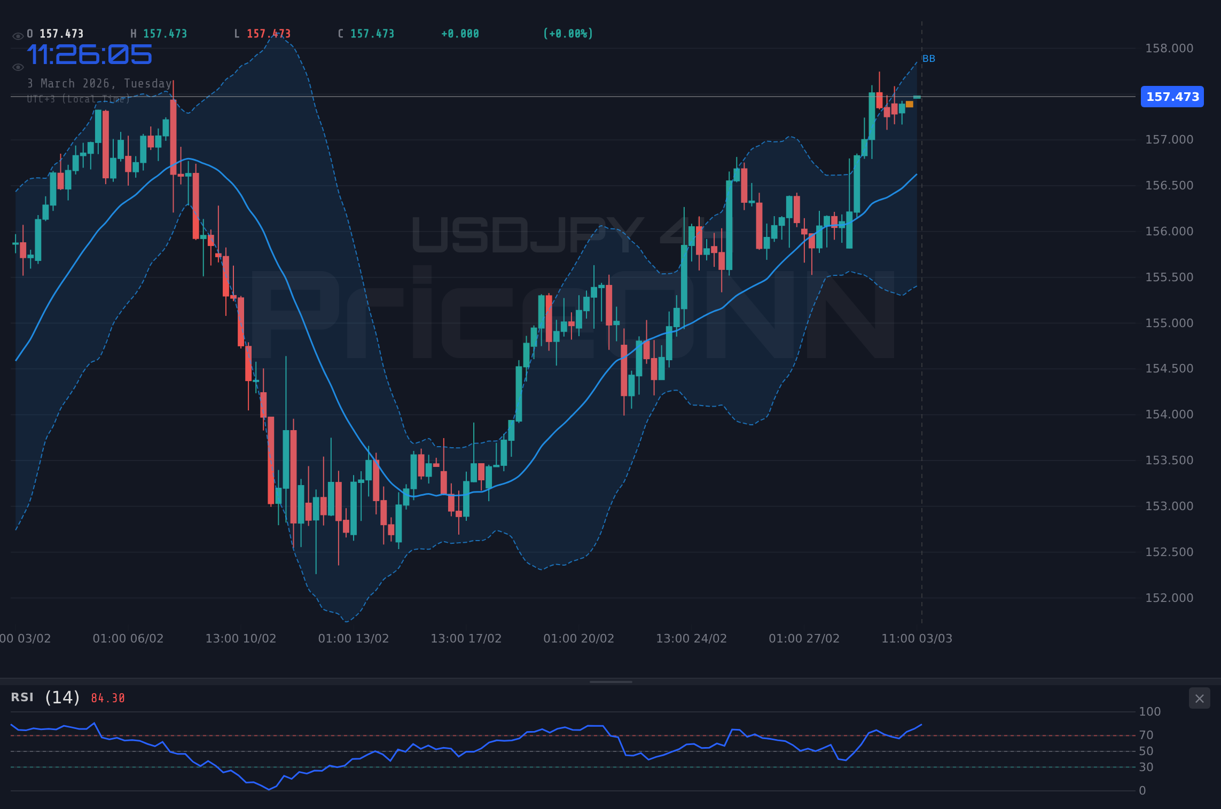Click the RSI value 84.30 readout
Viewport: 1221px width, 809px height.
pyautogui.click(x=106, y=697)
